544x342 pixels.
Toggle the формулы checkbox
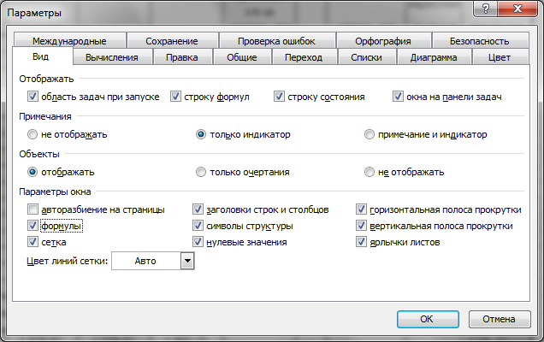pyautogui.click(x=33, y=227)
